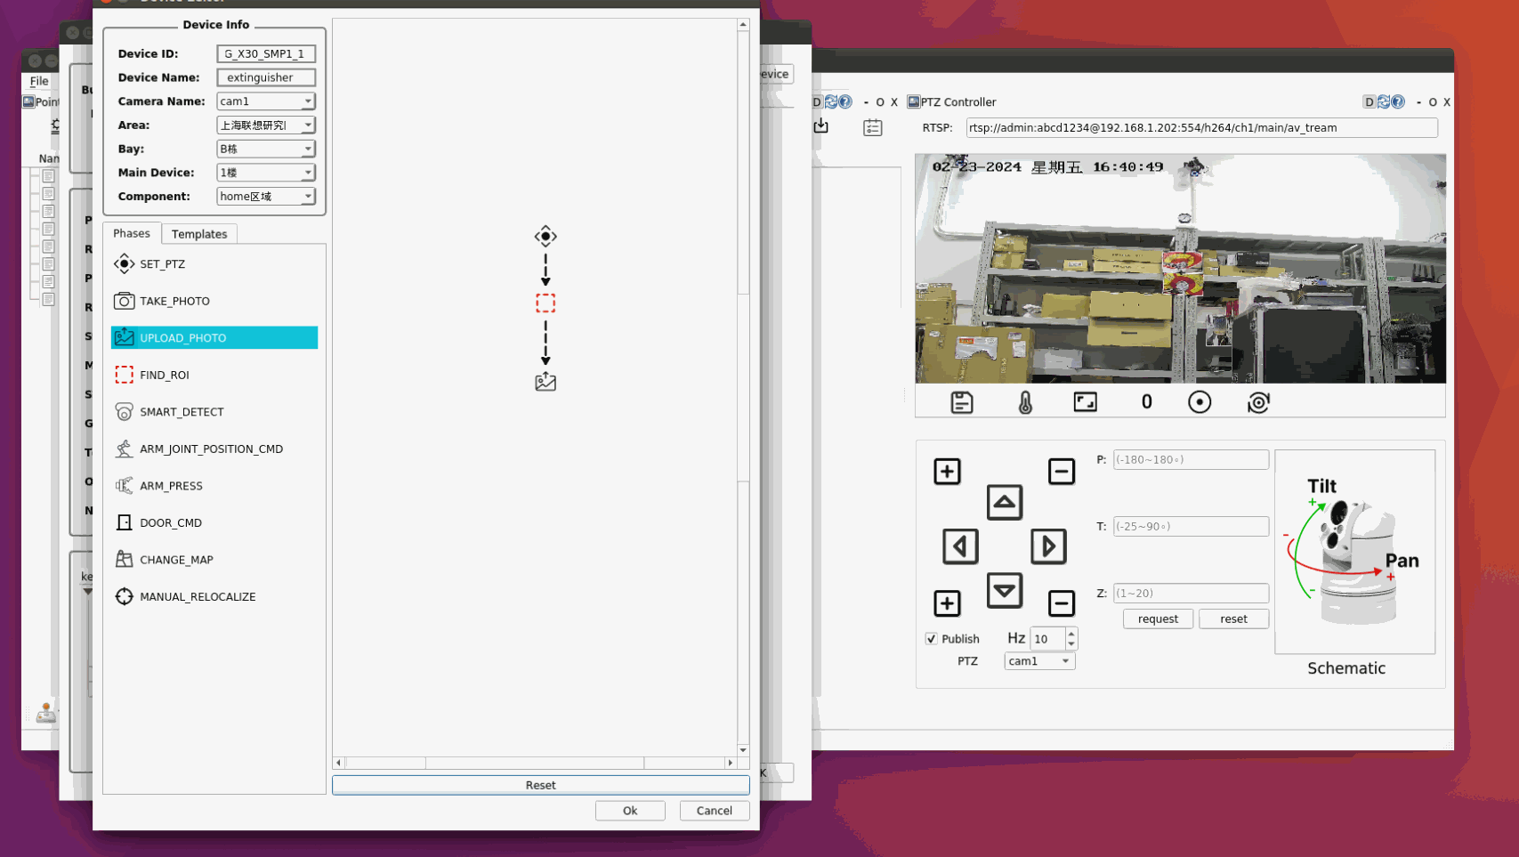This screenshot has width=1519, height=857.
Task: Open the File menu
Action: tap(39, 81)
